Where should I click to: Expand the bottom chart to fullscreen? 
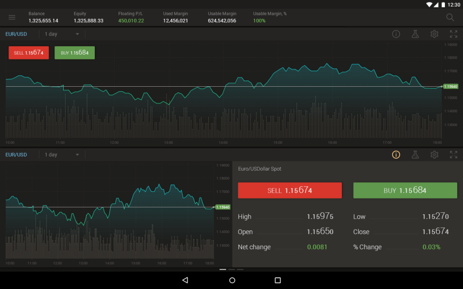[x=454, y=154]
